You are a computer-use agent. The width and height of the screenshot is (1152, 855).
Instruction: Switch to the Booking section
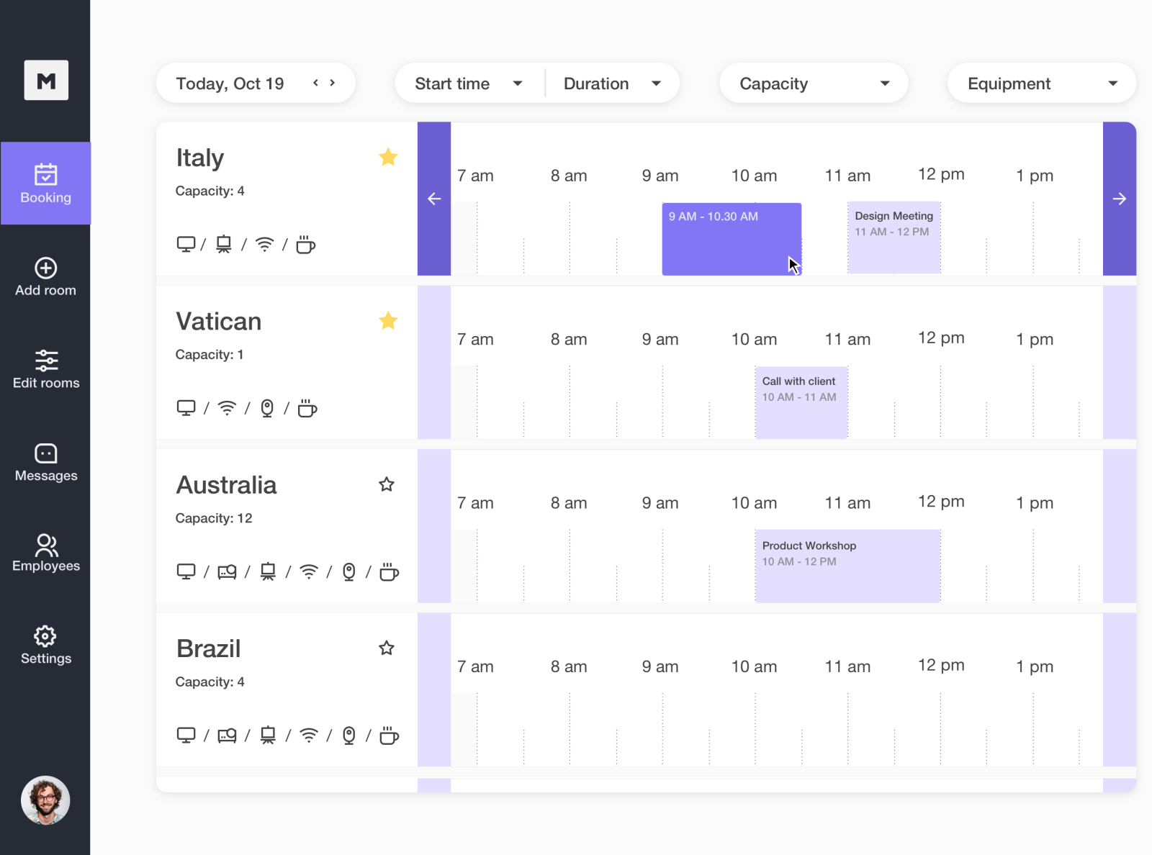pyautogui.click(x=45, y=184)
